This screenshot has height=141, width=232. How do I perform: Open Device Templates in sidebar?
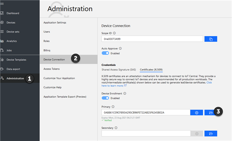point(16,60)
